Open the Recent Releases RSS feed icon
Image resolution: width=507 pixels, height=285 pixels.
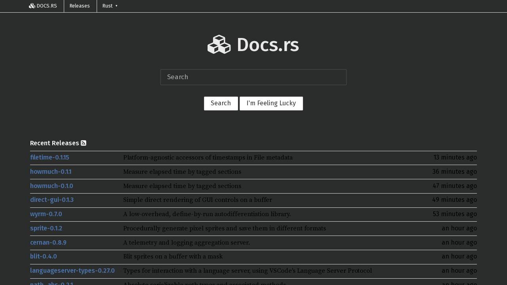click(84, 143)
